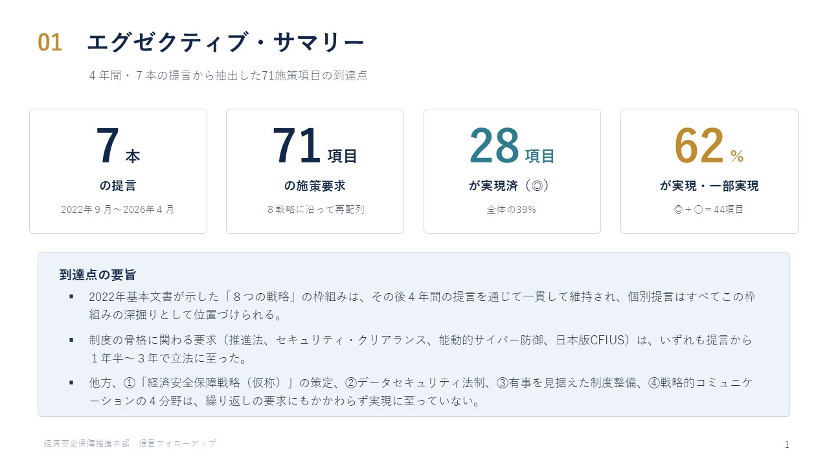Select the 全体の39% caption

click(x=512, y=210)
